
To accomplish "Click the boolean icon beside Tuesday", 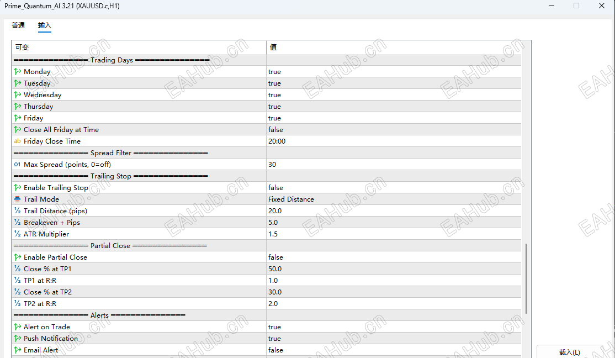I will click(x=17, y=83).
